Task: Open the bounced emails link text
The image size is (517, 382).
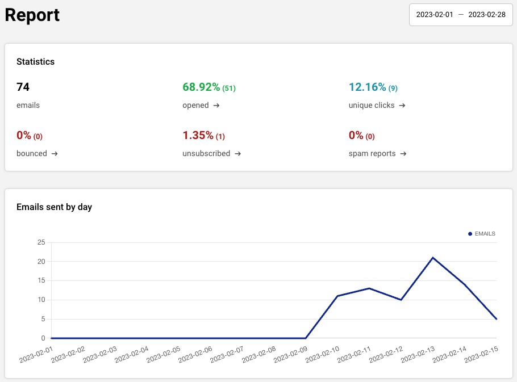Action: [32, 154]
